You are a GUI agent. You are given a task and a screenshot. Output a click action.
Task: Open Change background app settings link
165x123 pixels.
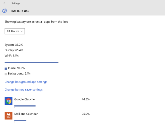click(26, 82)
